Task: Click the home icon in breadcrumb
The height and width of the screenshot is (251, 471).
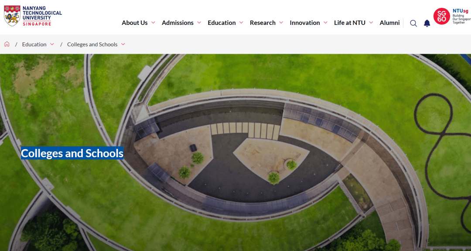Action: pos(7,44)
